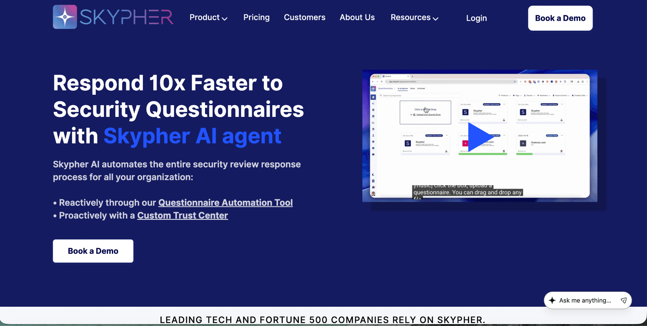Click the hero Book a Demo button
Viewport: 647px width, 326px height.
pyautogui.click(x=93, y=251)
